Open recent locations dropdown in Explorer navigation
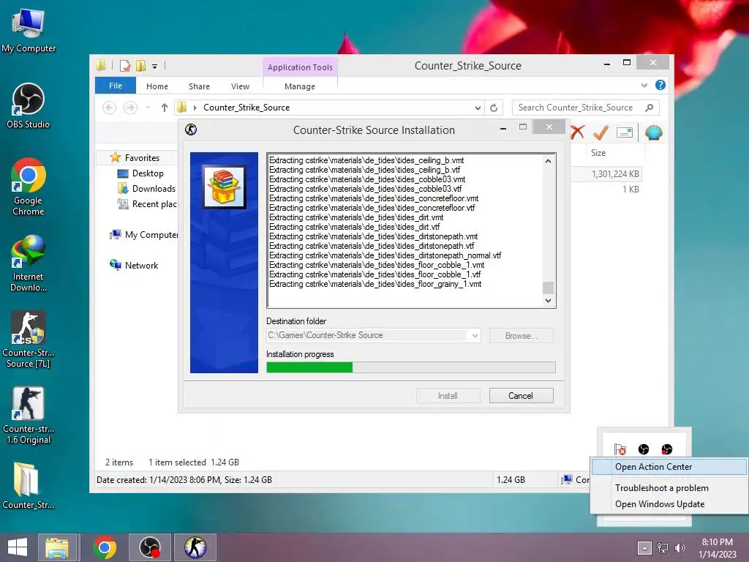This screenshot has height=562, width=749. click(148, 108)
